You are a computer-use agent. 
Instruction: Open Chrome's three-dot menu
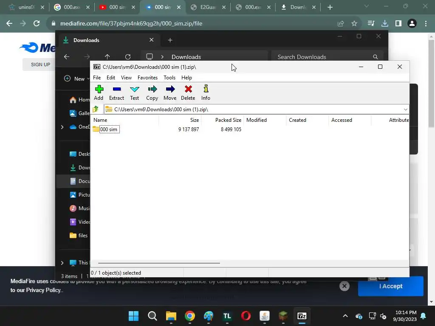(426, 24)
